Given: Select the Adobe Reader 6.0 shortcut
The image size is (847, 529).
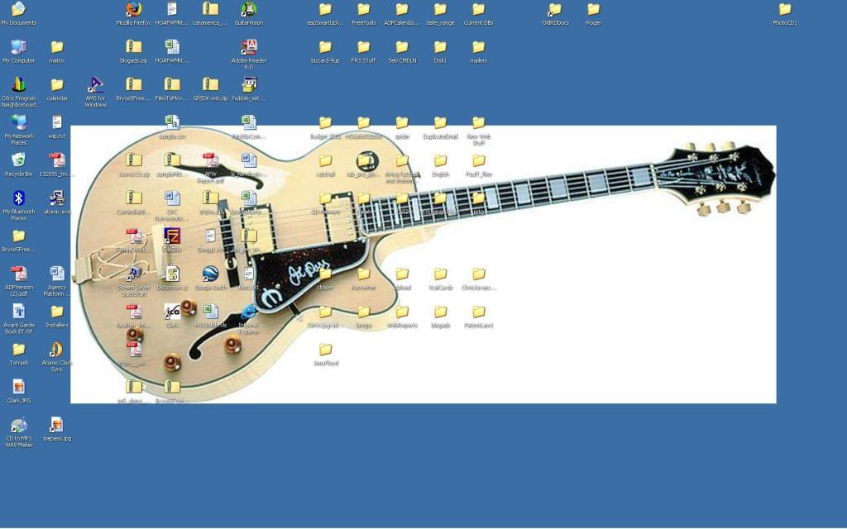Looking at the screenshot, I should pos(248,47).
